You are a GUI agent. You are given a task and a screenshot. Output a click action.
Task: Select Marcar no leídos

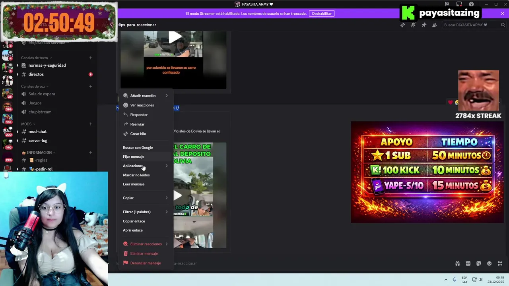click(x=146, y=175)
